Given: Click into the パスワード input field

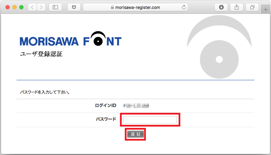Looking at the screenshot, I should [150, 120].
